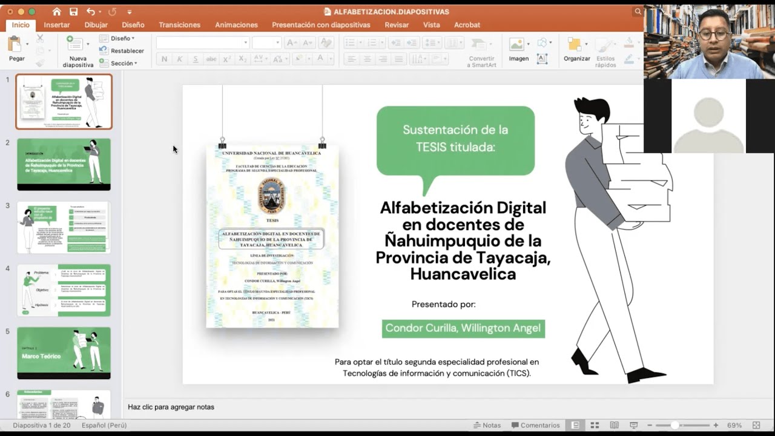The width and height of the screenshot is (775, 436).
Task: Paste using the Pegar clipboard icon
Action: (x=15, y=44)
